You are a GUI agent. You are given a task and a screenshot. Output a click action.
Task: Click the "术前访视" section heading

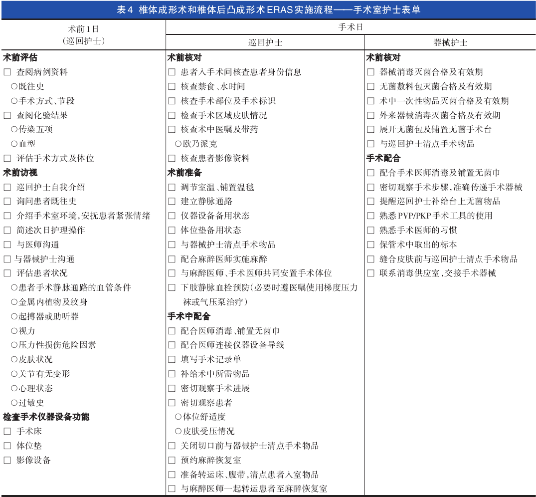point(20,173)
